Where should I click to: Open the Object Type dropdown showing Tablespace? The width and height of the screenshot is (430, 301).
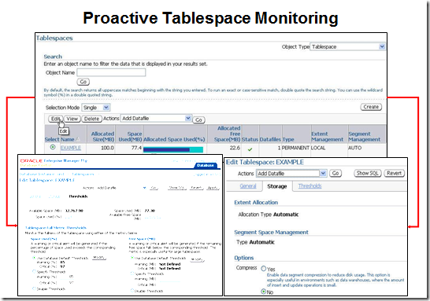pos(347,47)
